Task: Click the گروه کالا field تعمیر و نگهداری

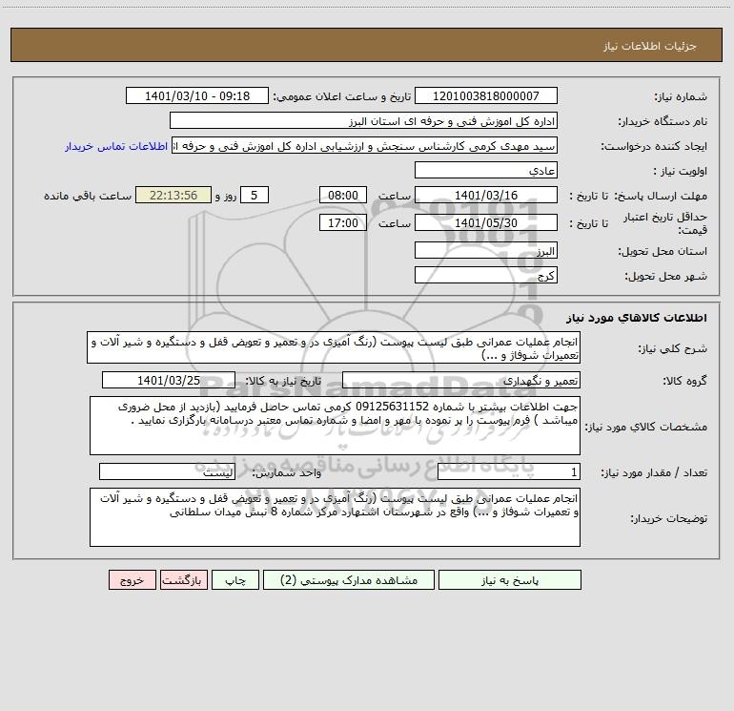Action: click(461, 380)
